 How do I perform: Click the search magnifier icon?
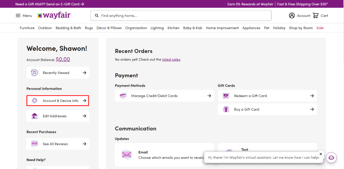(97, 16)
